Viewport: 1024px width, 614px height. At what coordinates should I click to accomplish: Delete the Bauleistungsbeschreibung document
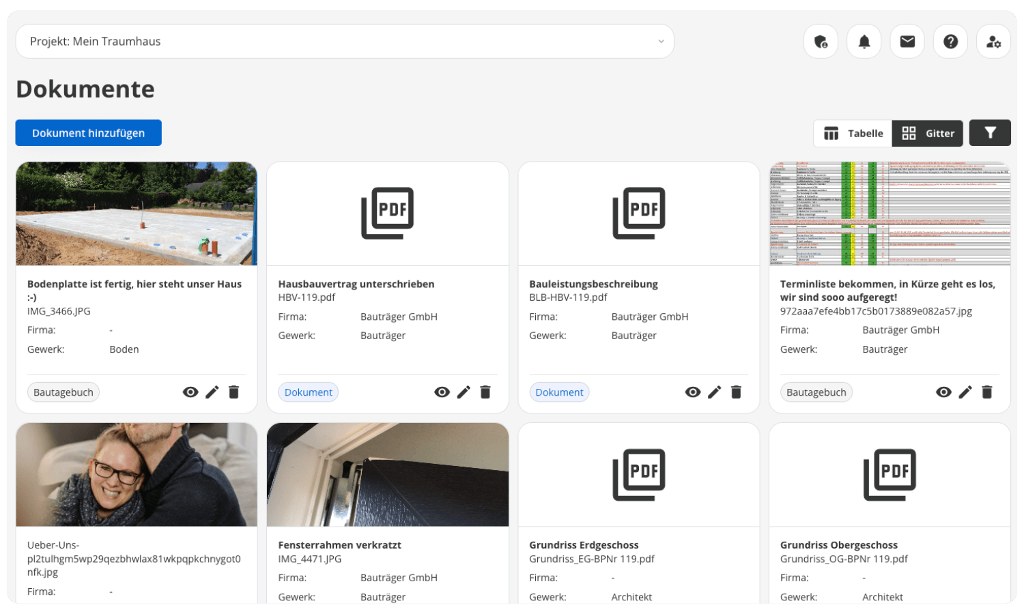736,392
